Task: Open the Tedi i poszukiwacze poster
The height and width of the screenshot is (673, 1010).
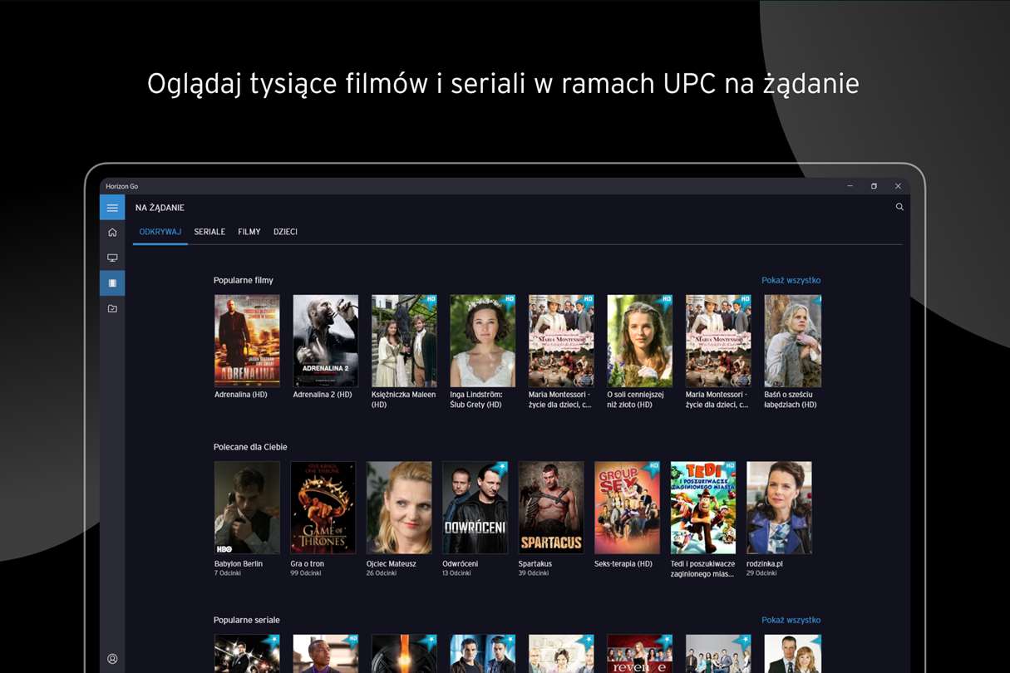Action: [703, 508]
